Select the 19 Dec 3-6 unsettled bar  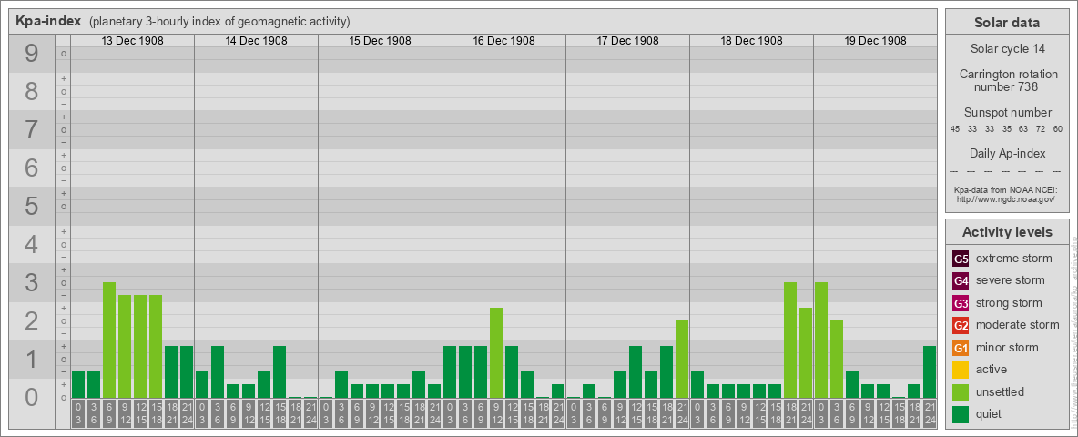click(x=836, y=360)
